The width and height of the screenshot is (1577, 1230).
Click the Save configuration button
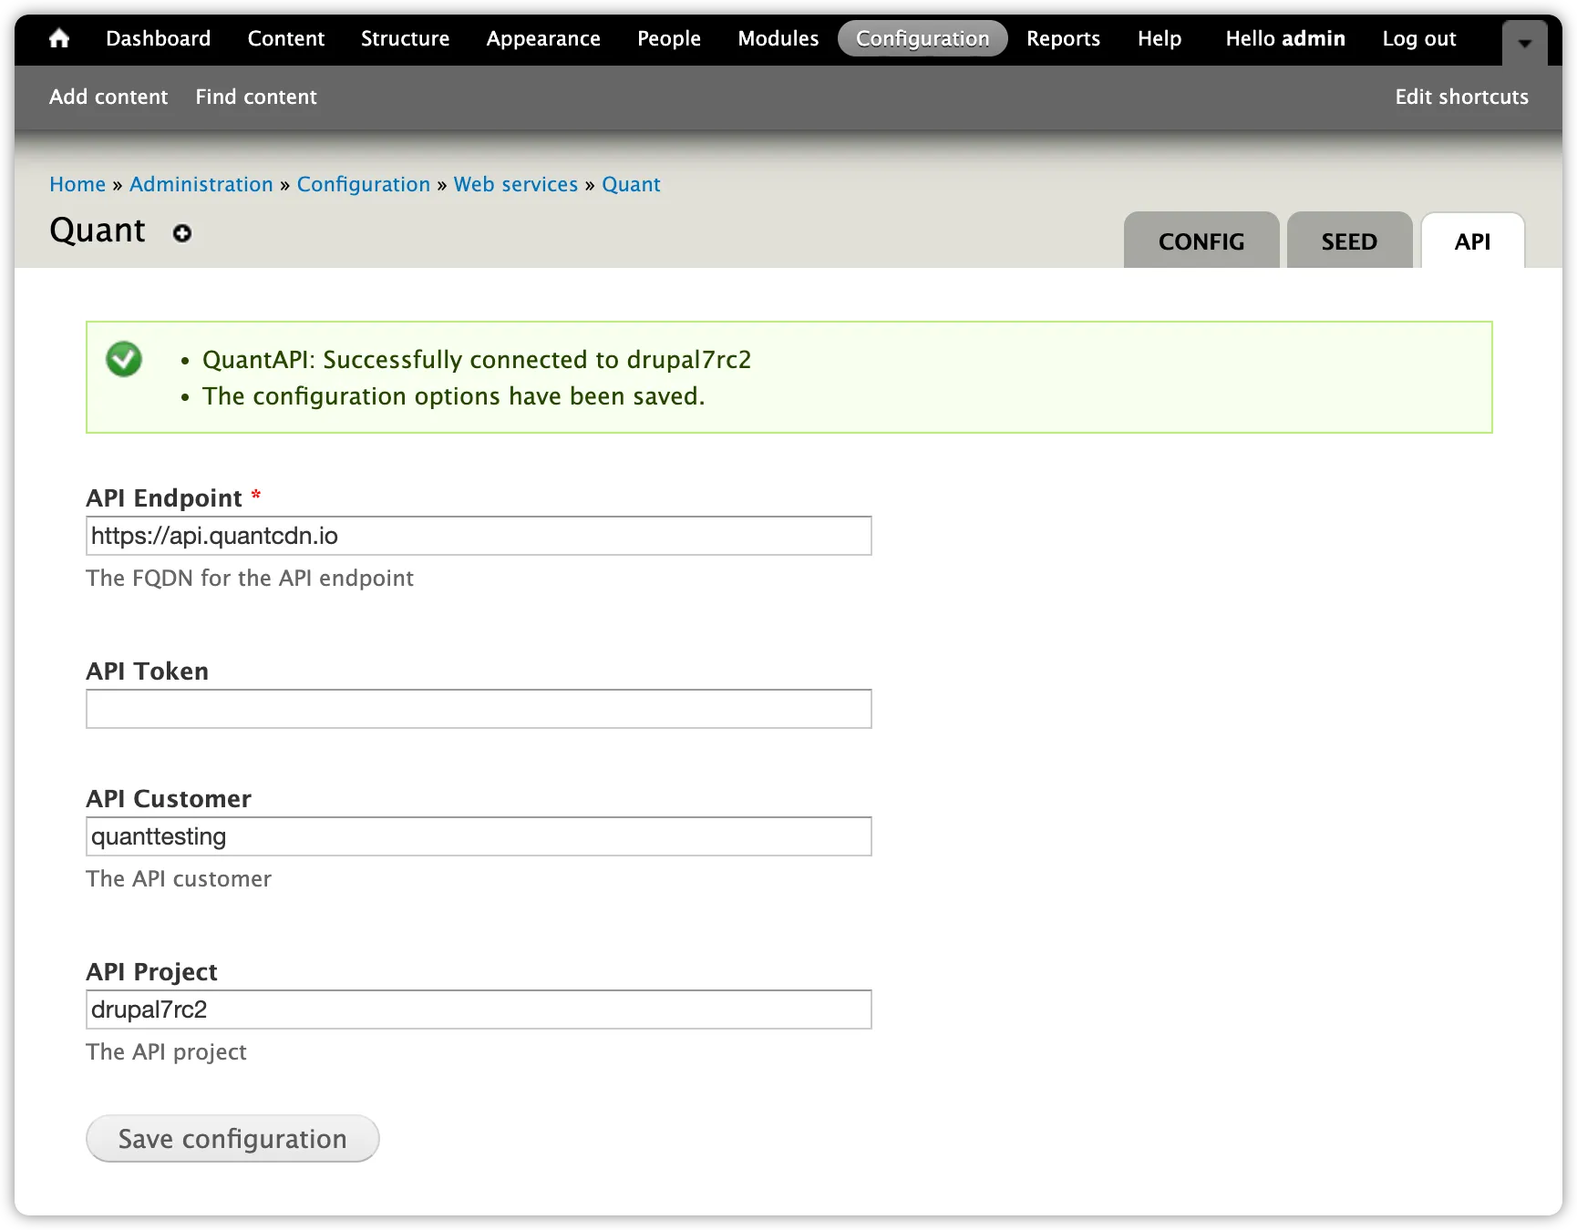232,1138
